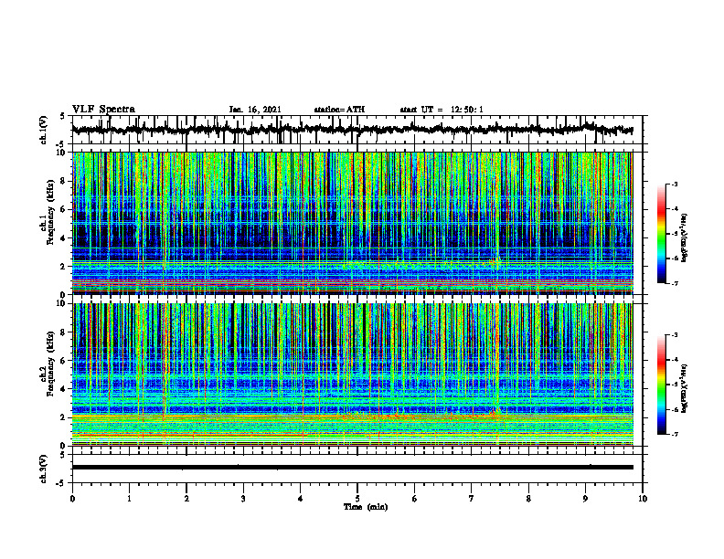Click time axis tick label "0"
The height and width of the screenshot is (559, 724).
[x=72, y=499]
